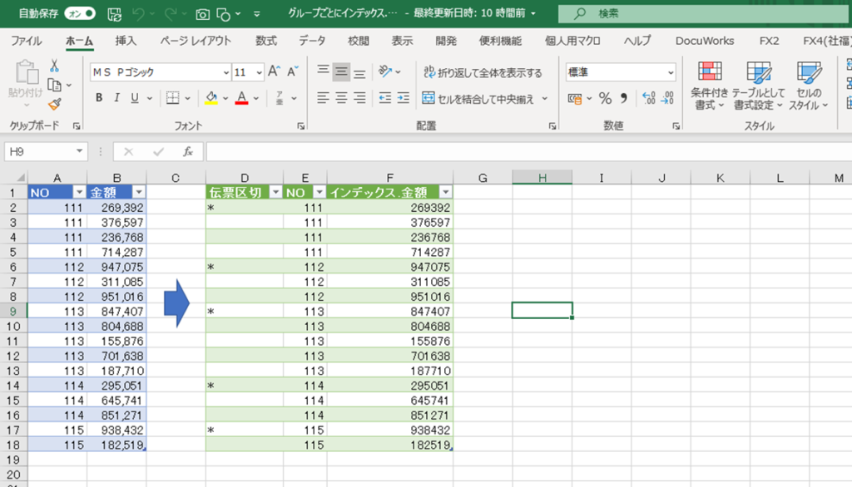The width and height of the screenshot is (852, 487).
Task: Open セルのスタイル menu
Action: coord(809,86)
